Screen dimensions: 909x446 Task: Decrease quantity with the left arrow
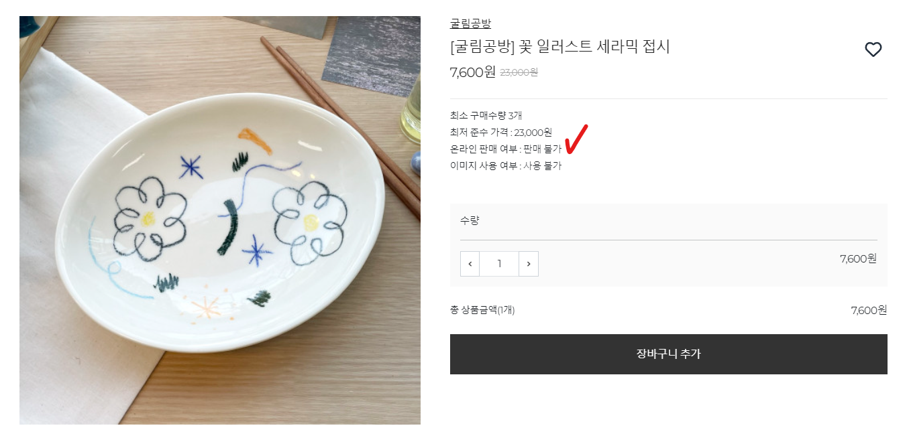tap(470, 264)
